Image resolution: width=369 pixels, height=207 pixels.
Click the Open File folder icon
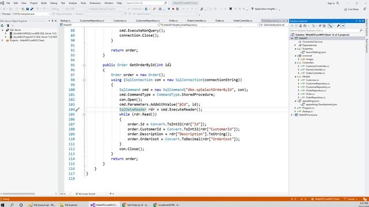click(23, 9)
